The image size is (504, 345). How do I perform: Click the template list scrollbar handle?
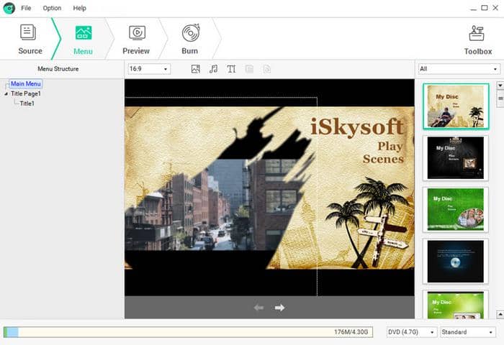[x=500, y=99]
